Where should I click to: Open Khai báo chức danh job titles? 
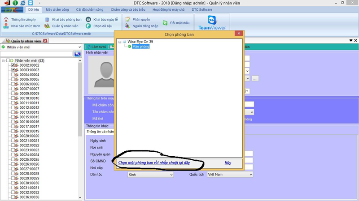tap(25, 26)
